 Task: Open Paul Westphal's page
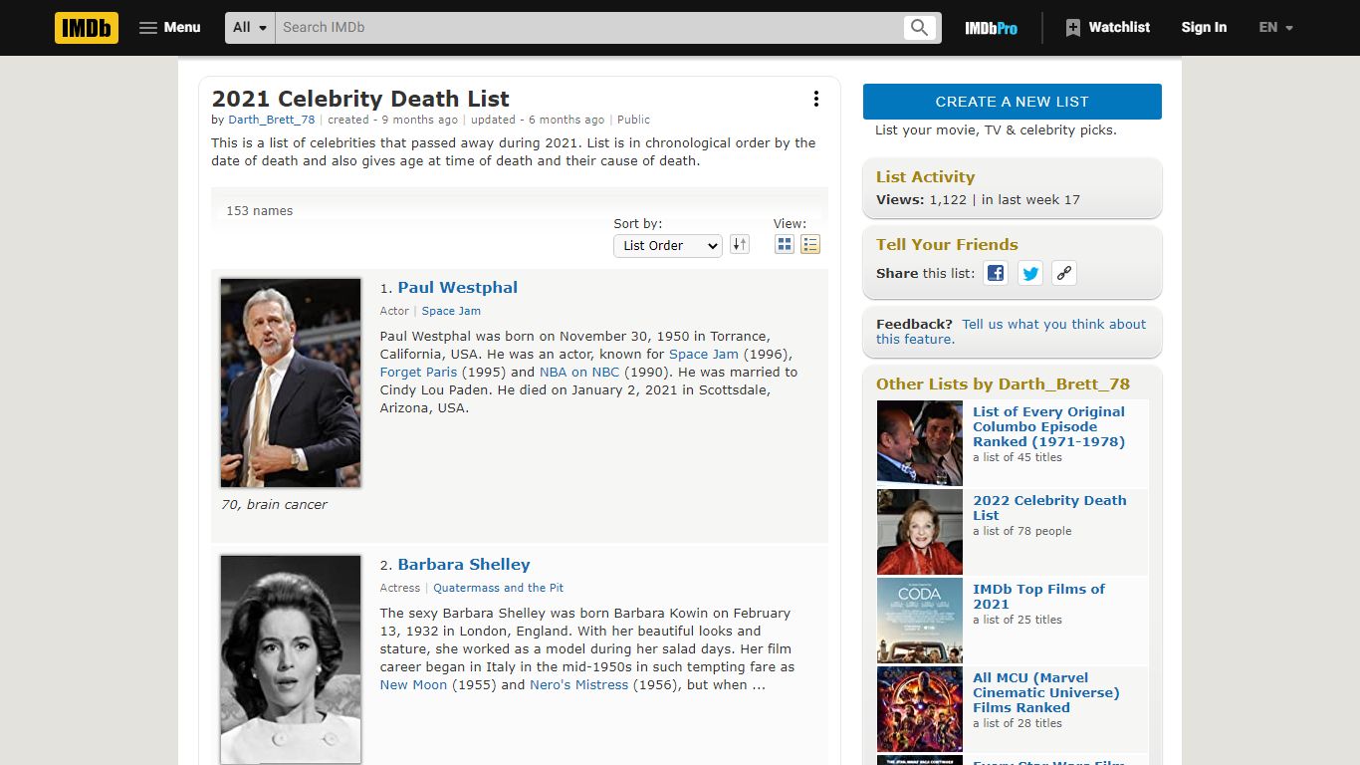coord(458,287)
